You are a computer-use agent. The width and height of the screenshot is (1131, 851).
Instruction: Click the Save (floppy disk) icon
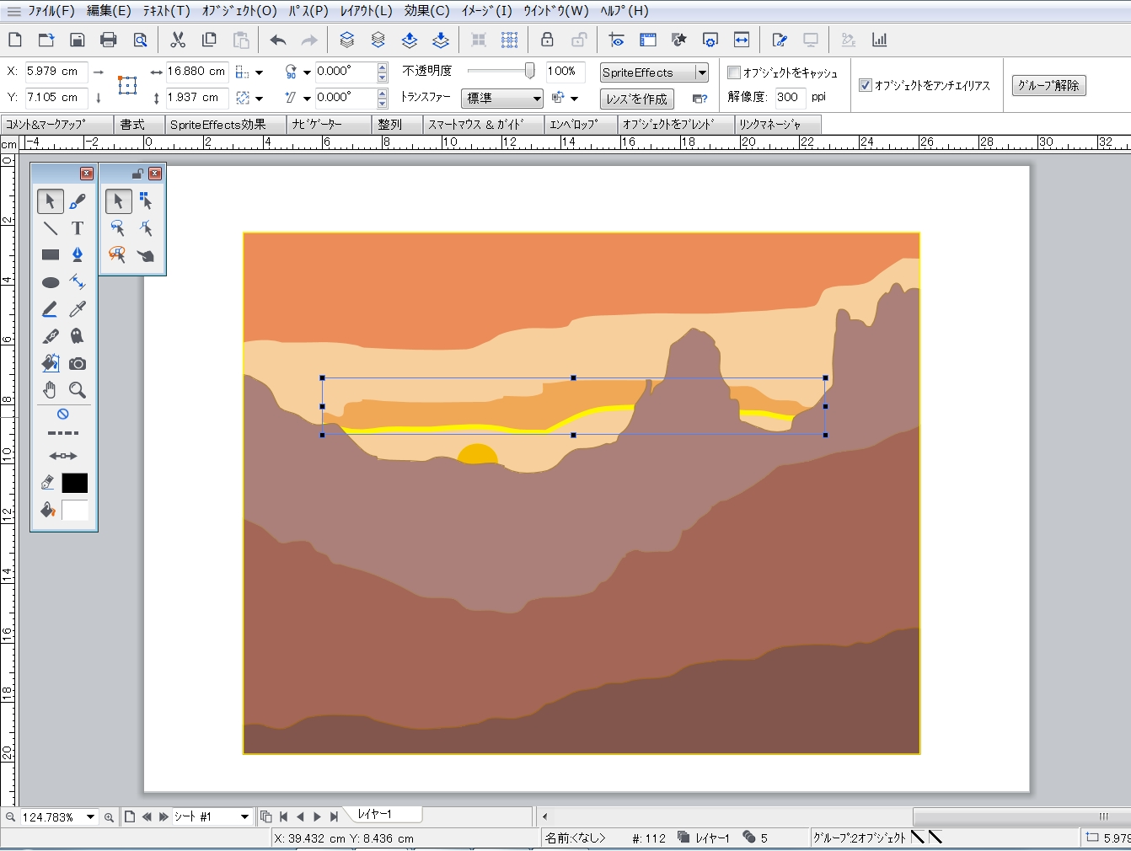tap(77, 40)
